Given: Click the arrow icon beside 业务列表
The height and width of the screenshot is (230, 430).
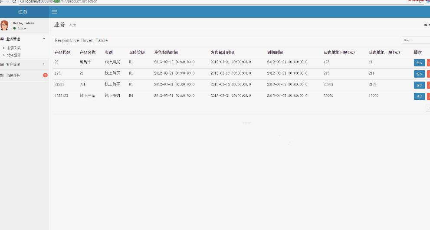Looking at the screenshot, I should click(3, 48).
